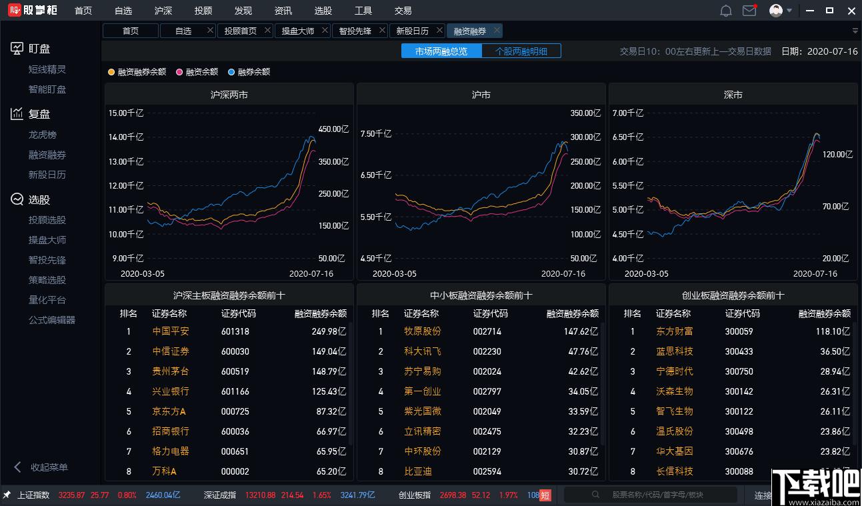Open the 资讯 top menu
The height and width of the screenshot is (506, 862).
coord(283,11)
